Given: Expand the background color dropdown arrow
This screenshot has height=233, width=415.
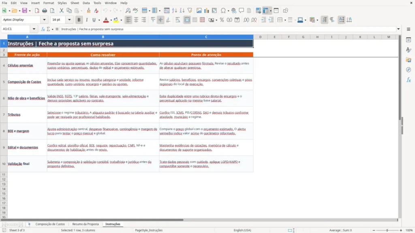Looking at the screenshot, I should point(121,20).
